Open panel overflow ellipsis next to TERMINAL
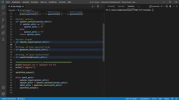 139,6
